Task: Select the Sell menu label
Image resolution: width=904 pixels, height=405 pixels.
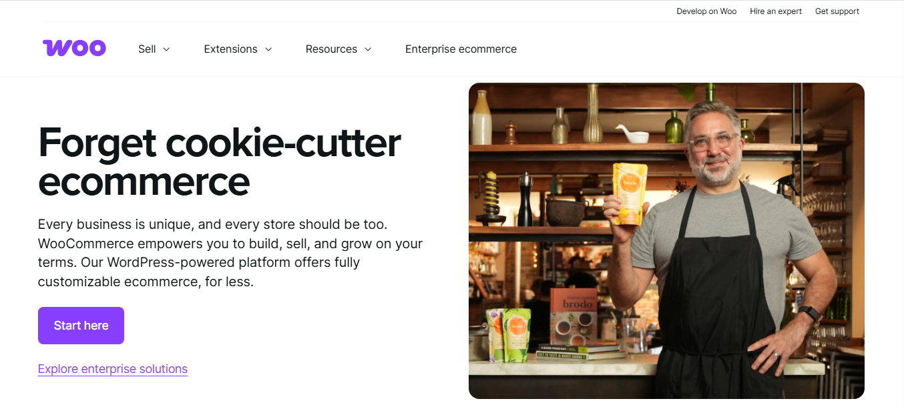Action: [147, 49]
